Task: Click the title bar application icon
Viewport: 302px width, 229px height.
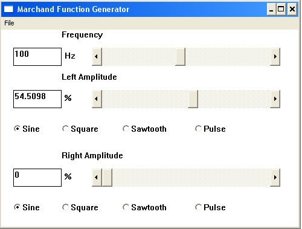Action: click(8, 9)
